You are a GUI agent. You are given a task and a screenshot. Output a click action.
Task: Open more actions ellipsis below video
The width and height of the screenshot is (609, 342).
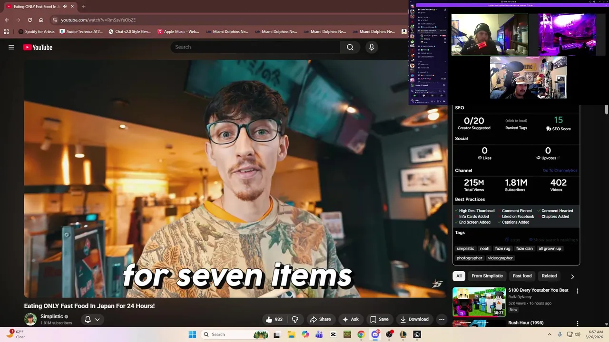(442, 319)
